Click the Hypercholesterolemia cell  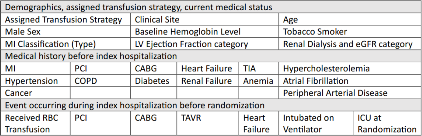pyautogui.click(x=350, y=68)
